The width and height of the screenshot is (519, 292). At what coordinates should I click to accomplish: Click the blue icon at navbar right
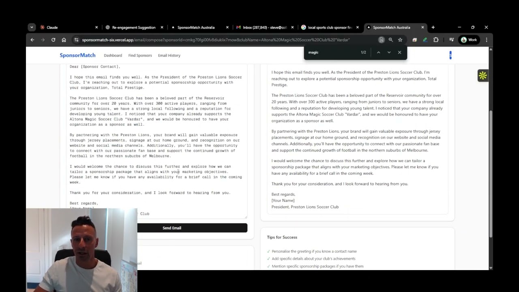point(450,55)
